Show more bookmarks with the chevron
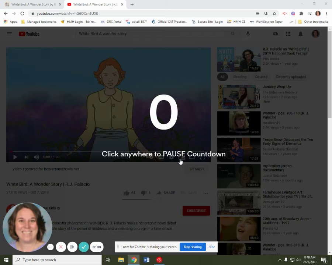The height and width of the screenshot is (265, 332). pos(291,22)
